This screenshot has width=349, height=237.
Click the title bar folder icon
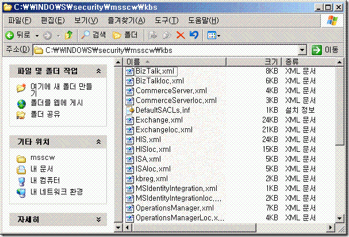point(7,7)
